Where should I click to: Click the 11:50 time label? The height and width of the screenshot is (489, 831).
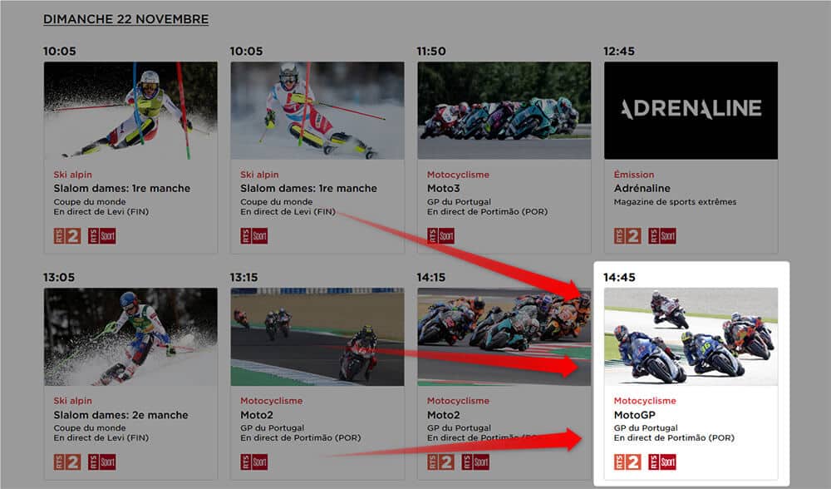430,52
